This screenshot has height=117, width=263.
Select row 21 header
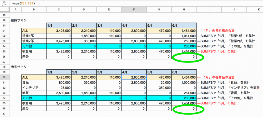click(x=5, y=31)
